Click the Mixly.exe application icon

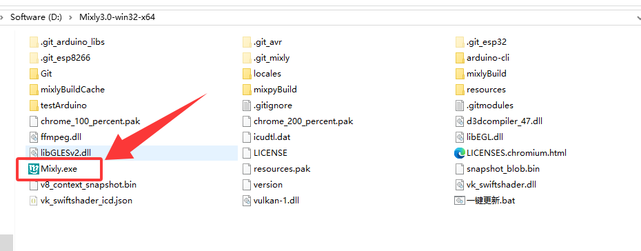click(34, 169)
